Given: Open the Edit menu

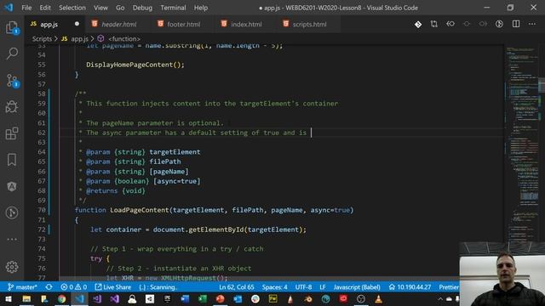Looking at the screenshot, I should [45, 8].
